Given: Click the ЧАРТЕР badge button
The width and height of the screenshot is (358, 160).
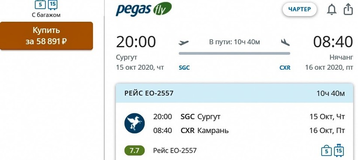Looking at the screenshot, I should click(x=299, y=9).
